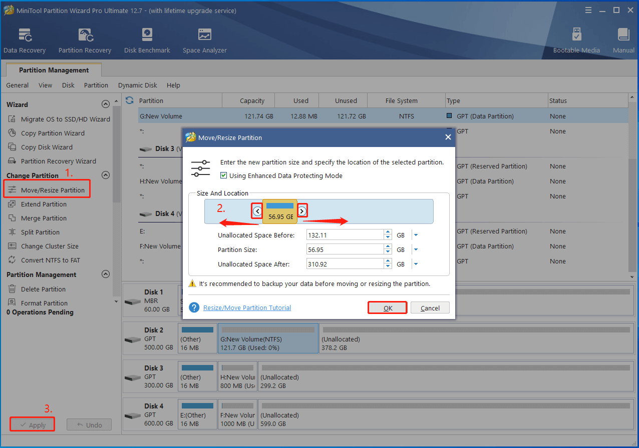Screen dimensions: 639x448
Task: Collapse the Wizard section
Action: click(x=106, y=104)
